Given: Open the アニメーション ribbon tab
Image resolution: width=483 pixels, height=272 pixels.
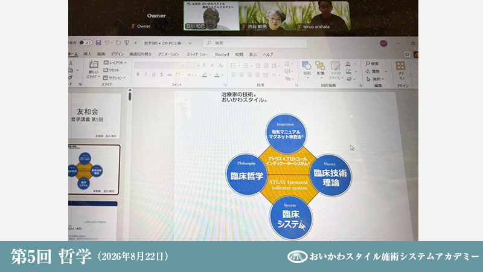Looking at the screenshot, I should point(168,54).
